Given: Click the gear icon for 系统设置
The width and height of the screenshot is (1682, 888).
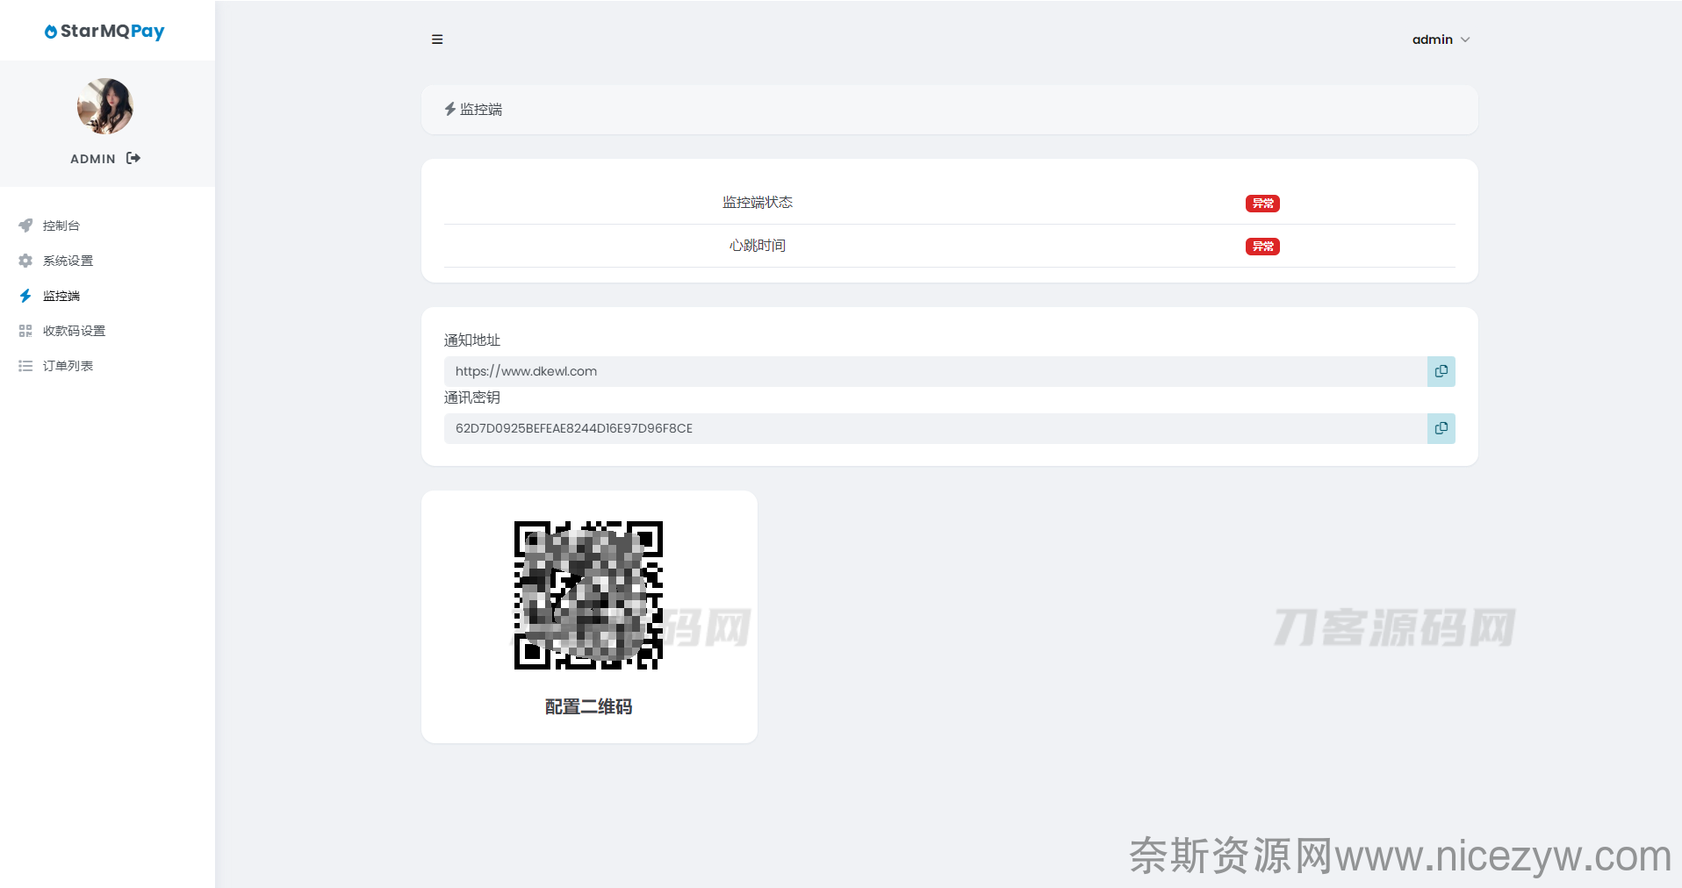Looking at the screenshot, I should coord(25,261).
